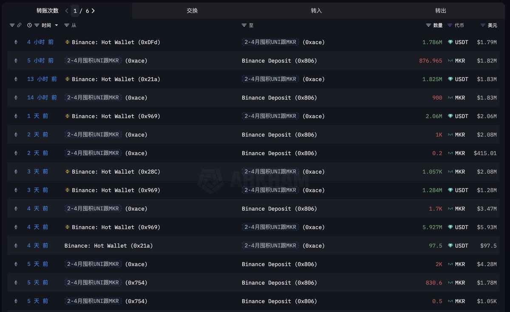Click the page number field showing 1
The height and width of the screenshot is (312, 510).
pyautogui.click(x=75, y=11)
